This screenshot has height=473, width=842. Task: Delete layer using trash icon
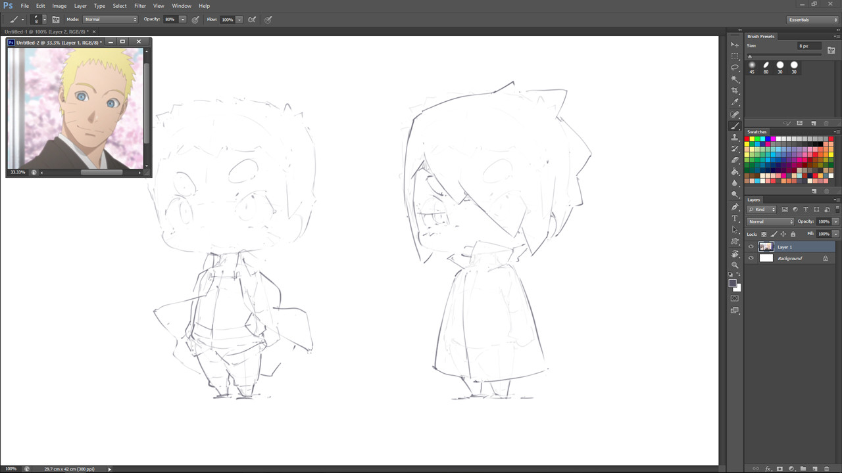tap(827, 469)
